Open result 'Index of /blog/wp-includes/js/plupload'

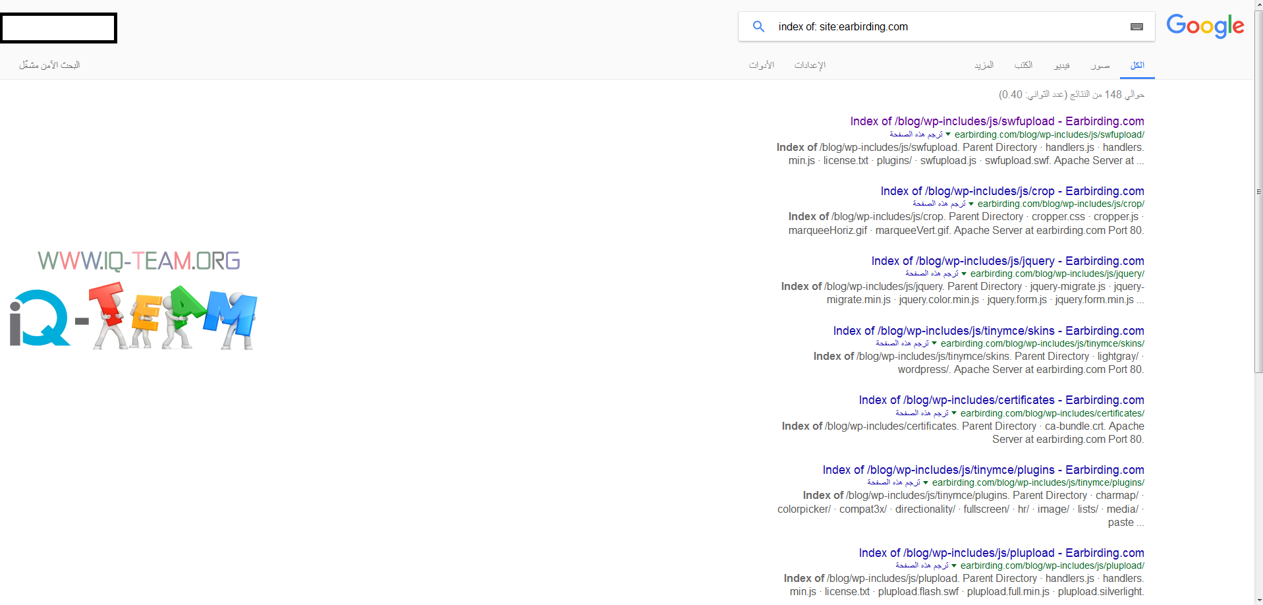coord(1001,553)
